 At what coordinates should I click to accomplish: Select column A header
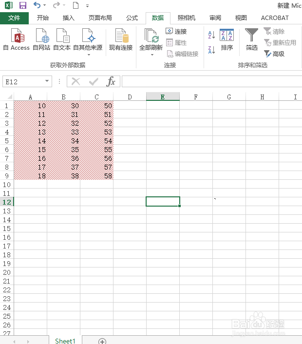[x=31, y=97]
